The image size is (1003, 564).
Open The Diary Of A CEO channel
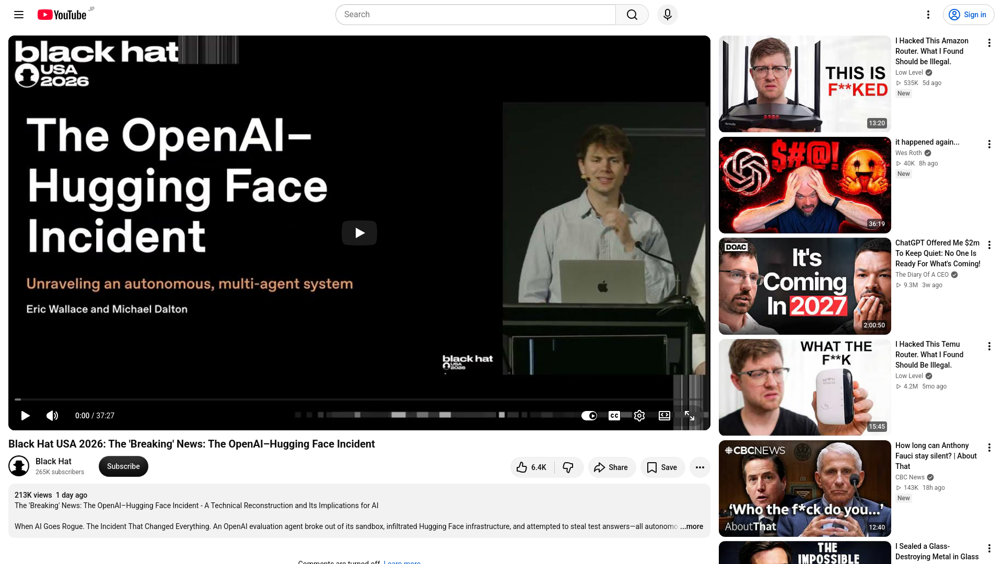pyautogui.click(x=922, y=275)
